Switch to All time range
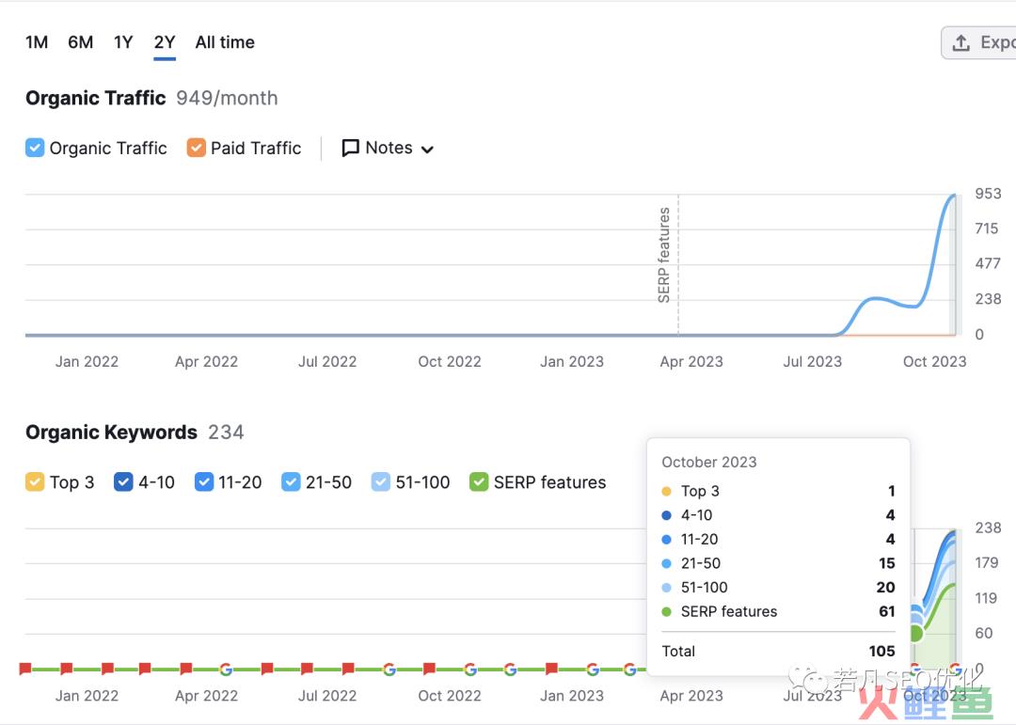Image resolution: width=1016 pixels, height=725 pixels. click(225, 42)
